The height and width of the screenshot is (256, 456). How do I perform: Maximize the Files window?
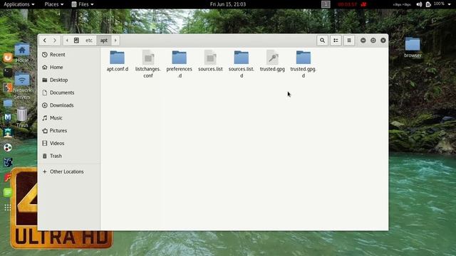[x=373, y=41]
